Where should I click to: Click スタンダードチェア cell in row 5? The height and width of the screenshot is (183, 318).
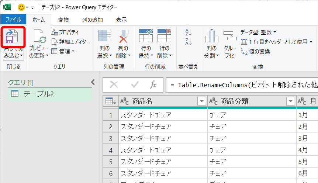tap(163, 162)
